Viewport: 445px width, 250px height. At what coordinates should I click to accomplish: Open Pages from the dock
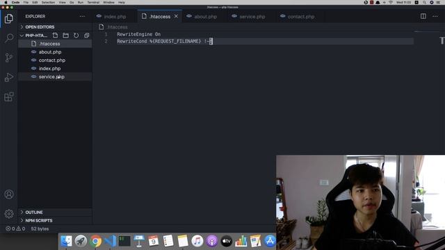[x=255, y=241]
